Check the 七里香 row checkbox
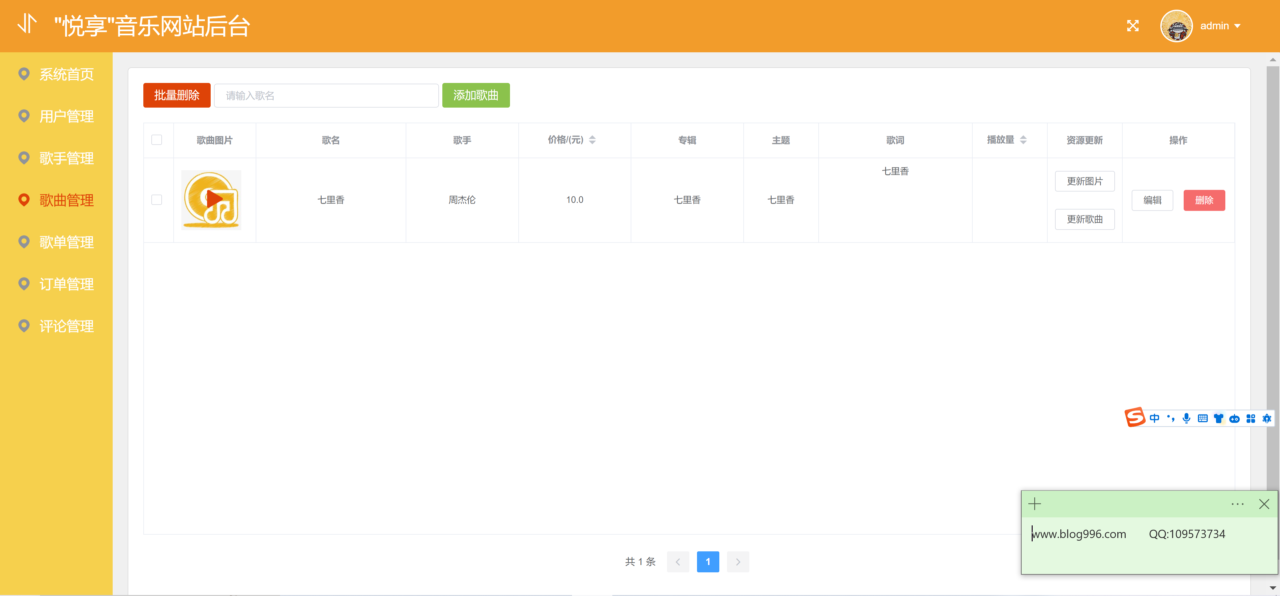This screenshot has width=1280, height=596. (157, 200)
